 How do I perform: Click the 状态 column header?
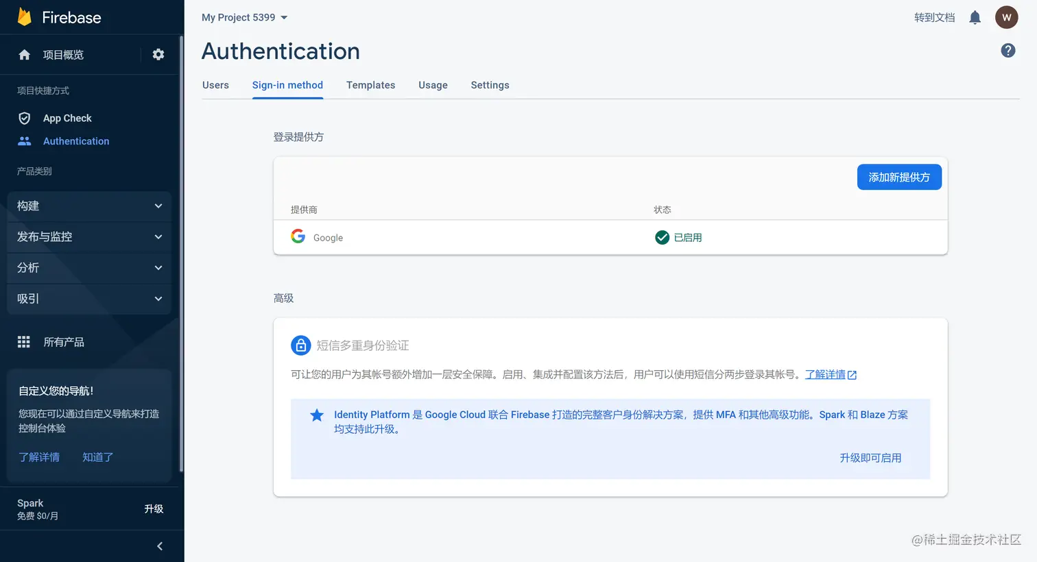point(663,210)
